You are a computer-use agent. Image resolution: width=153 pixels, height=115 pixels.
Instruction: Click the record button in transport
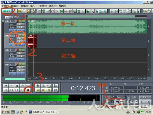[28, 90]
